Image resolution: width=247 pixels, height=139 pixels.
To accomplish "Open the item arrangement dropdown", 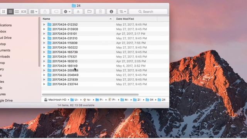I will (34, 12).
